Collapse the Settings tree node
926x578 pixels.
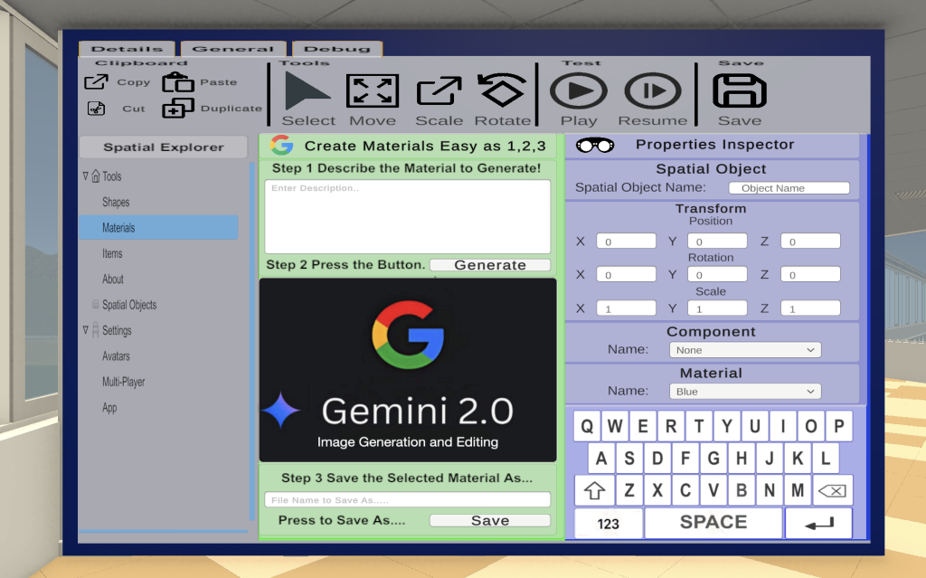[86, 330]
